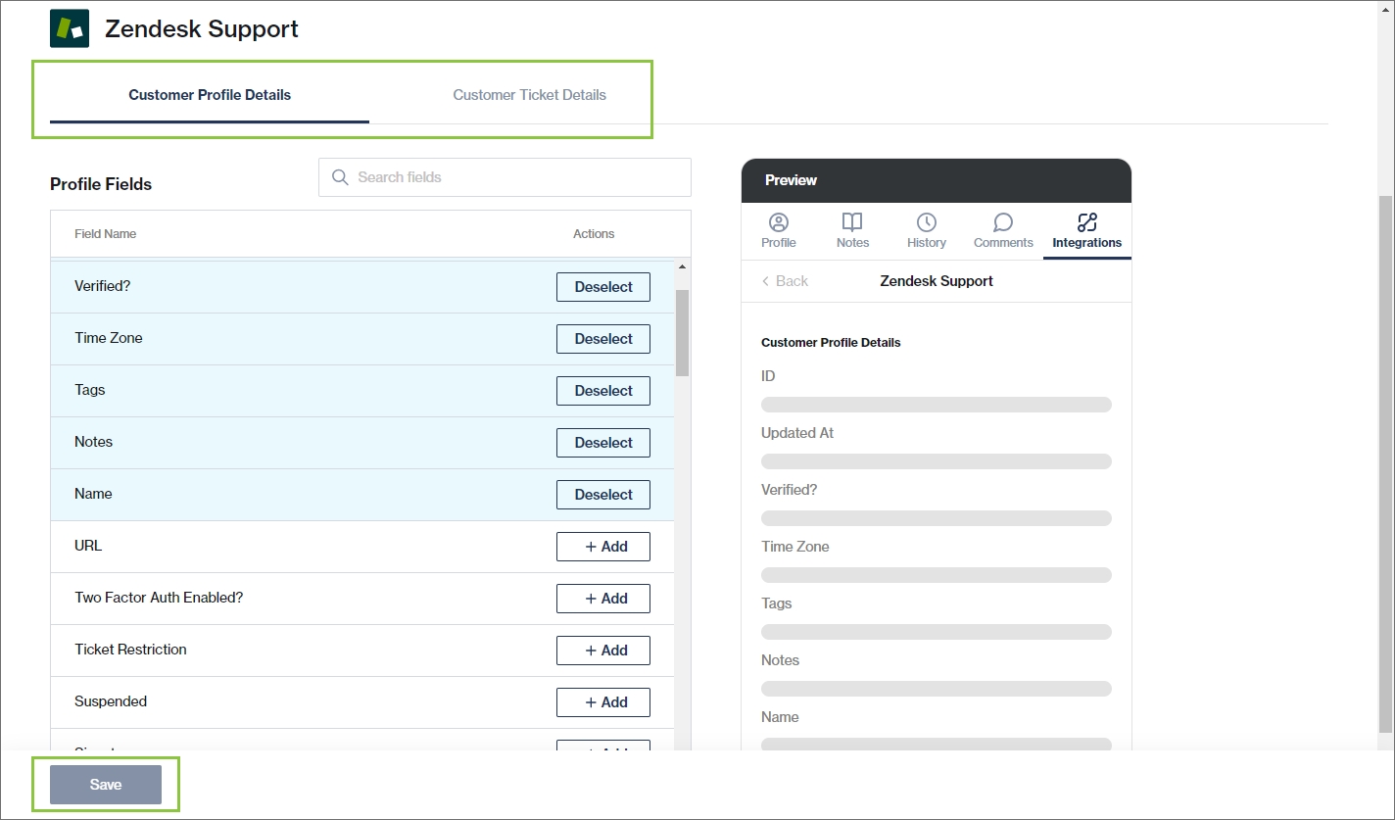
Task: Go back using the Back chevron
Action: point(766,281)
